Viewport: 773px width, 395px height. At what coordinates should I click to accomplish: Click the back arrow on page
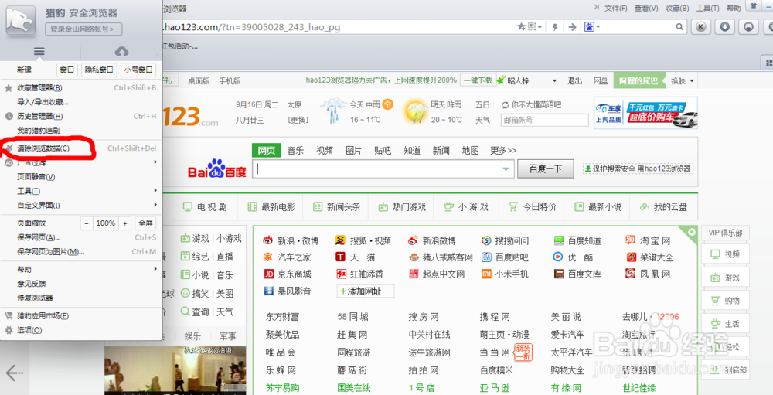coord(14,373)
